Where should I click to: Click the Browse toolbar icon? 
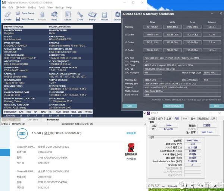click(x=118, y=15)
